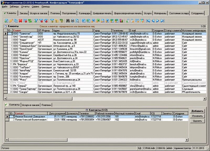The width and height of the screenshot is (210, 151).
Task: Click the add column icon with green plus
Action: click(x=128, y=21)
